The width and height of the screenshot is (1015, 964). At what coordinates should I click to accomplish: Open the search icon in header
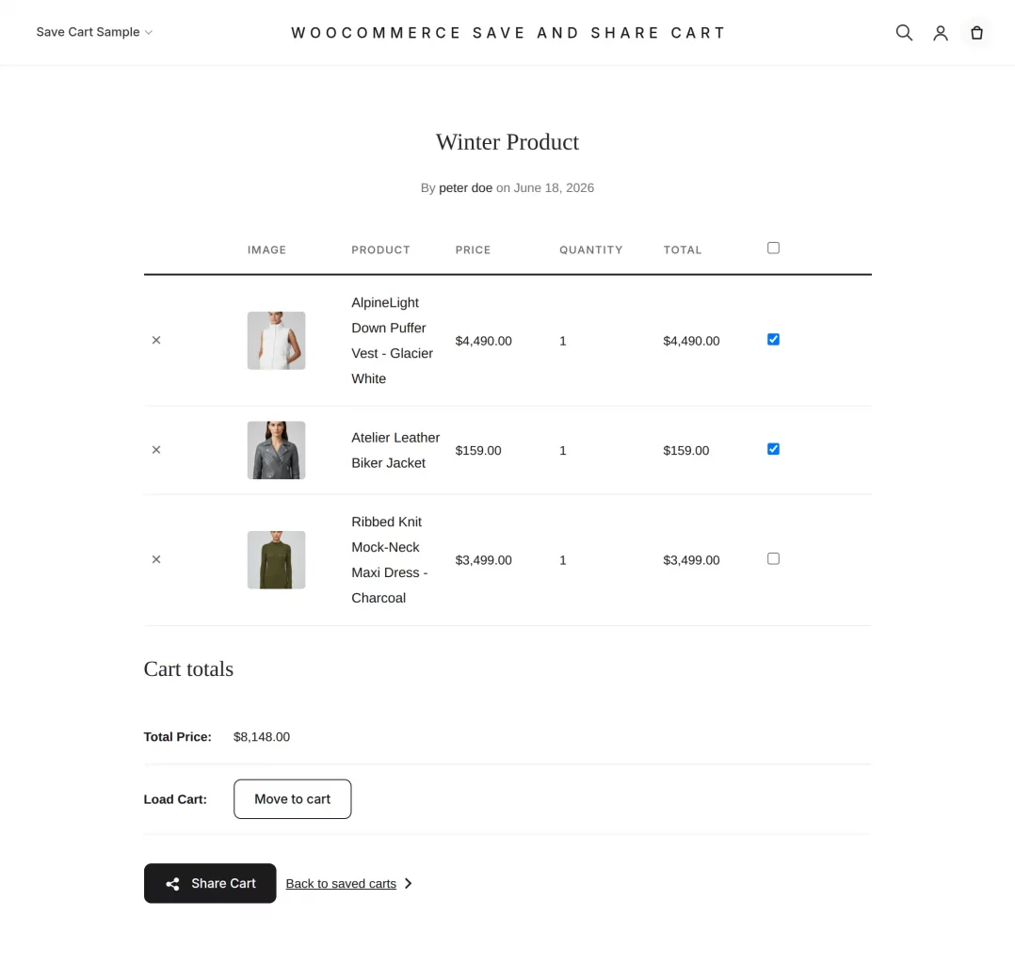[904, 32]
